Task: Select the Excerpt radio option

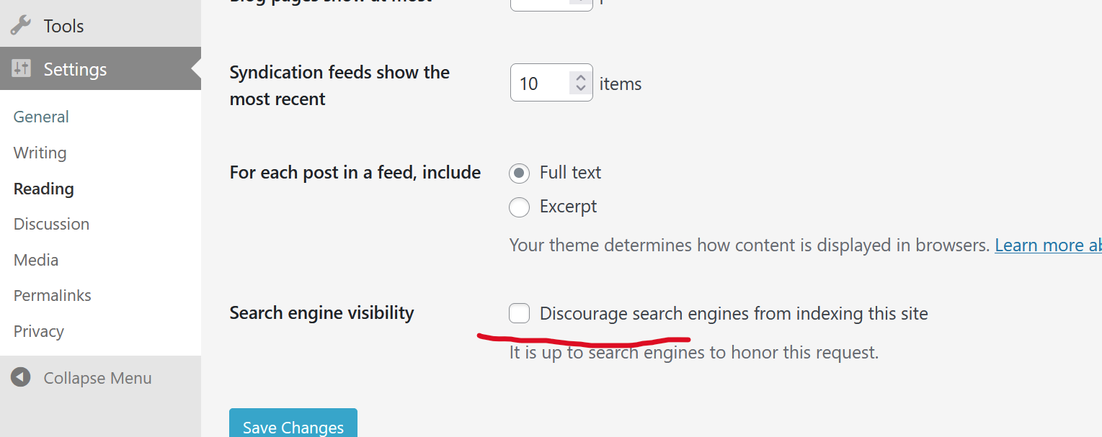Action: coord(519,207)
